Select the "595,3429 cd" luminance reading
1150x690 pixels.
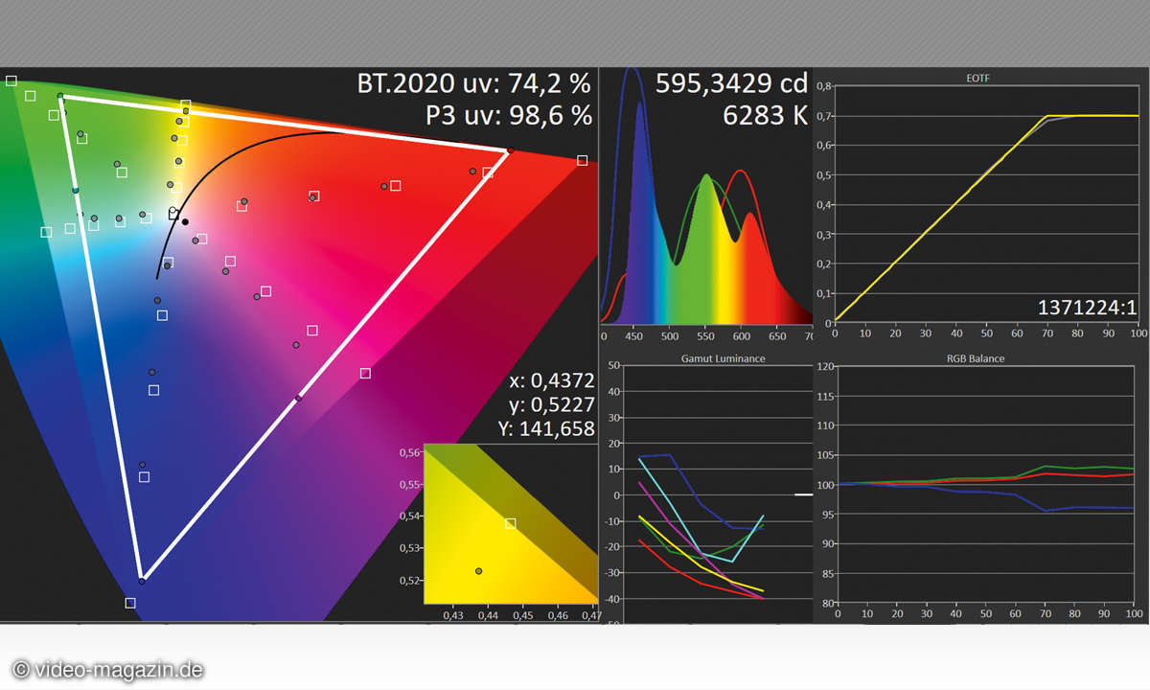pyautogui.click(x=732, y=84)
